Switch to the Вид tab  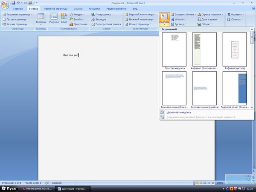tap(135, 9)
